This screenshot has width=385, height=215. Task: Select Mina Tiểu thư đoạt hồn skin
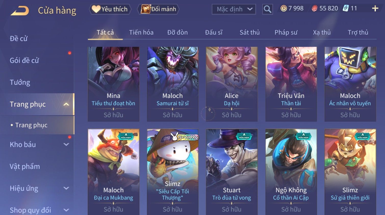113,84
